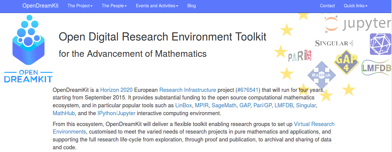Open the Blog page
Image resolution: width=392 pixels, height=152 pixels.
point(192,6)
